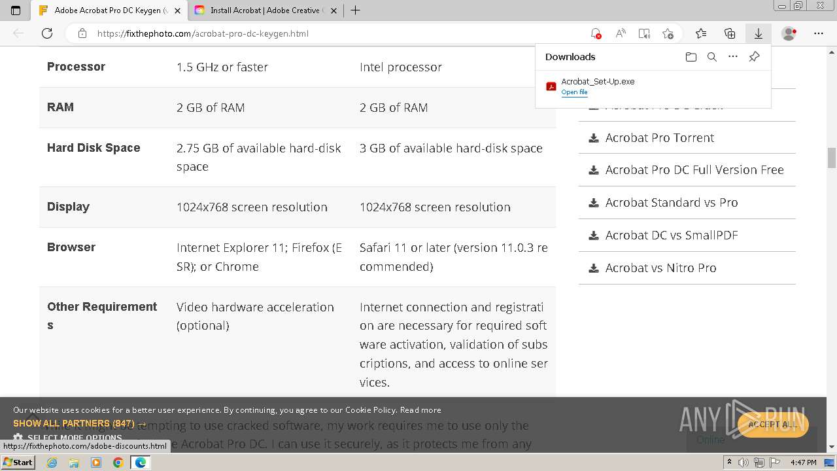837x471 pixels.
Task: Open browser Settings and more menu
Action: tap(819, 33)
